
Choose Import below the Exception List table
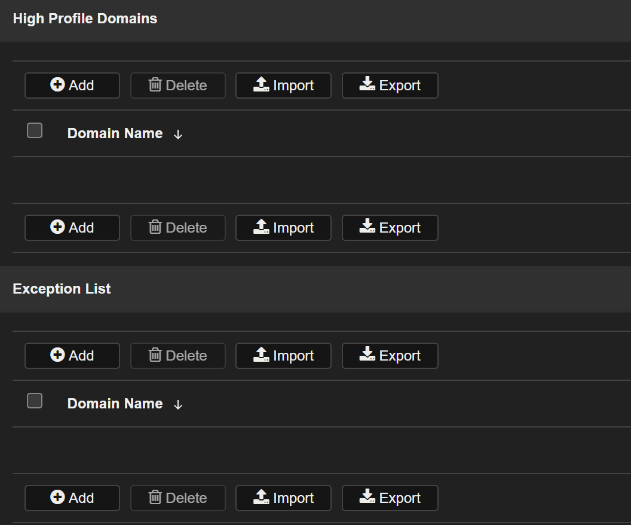[283, 498]
